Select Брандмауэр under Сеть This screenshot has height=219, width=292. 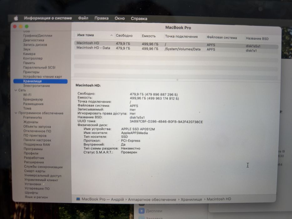point(33,99)
